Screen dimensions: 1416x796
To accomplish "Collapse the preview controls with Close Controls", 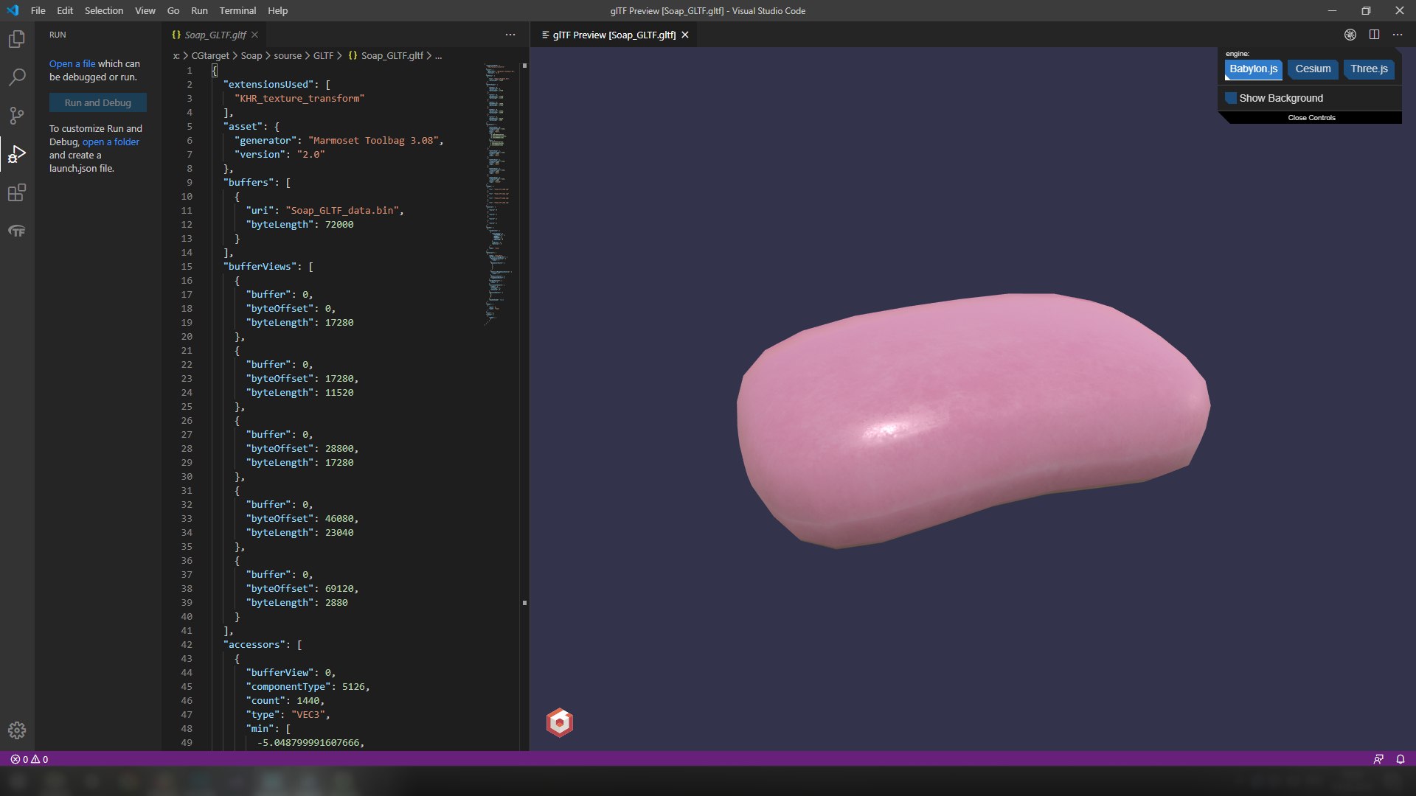I will tap(1311, 118).
